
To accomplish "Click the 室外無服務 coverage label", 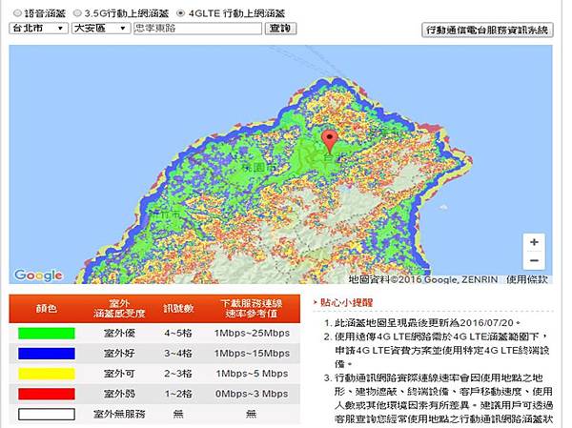I will pos(119,414).
